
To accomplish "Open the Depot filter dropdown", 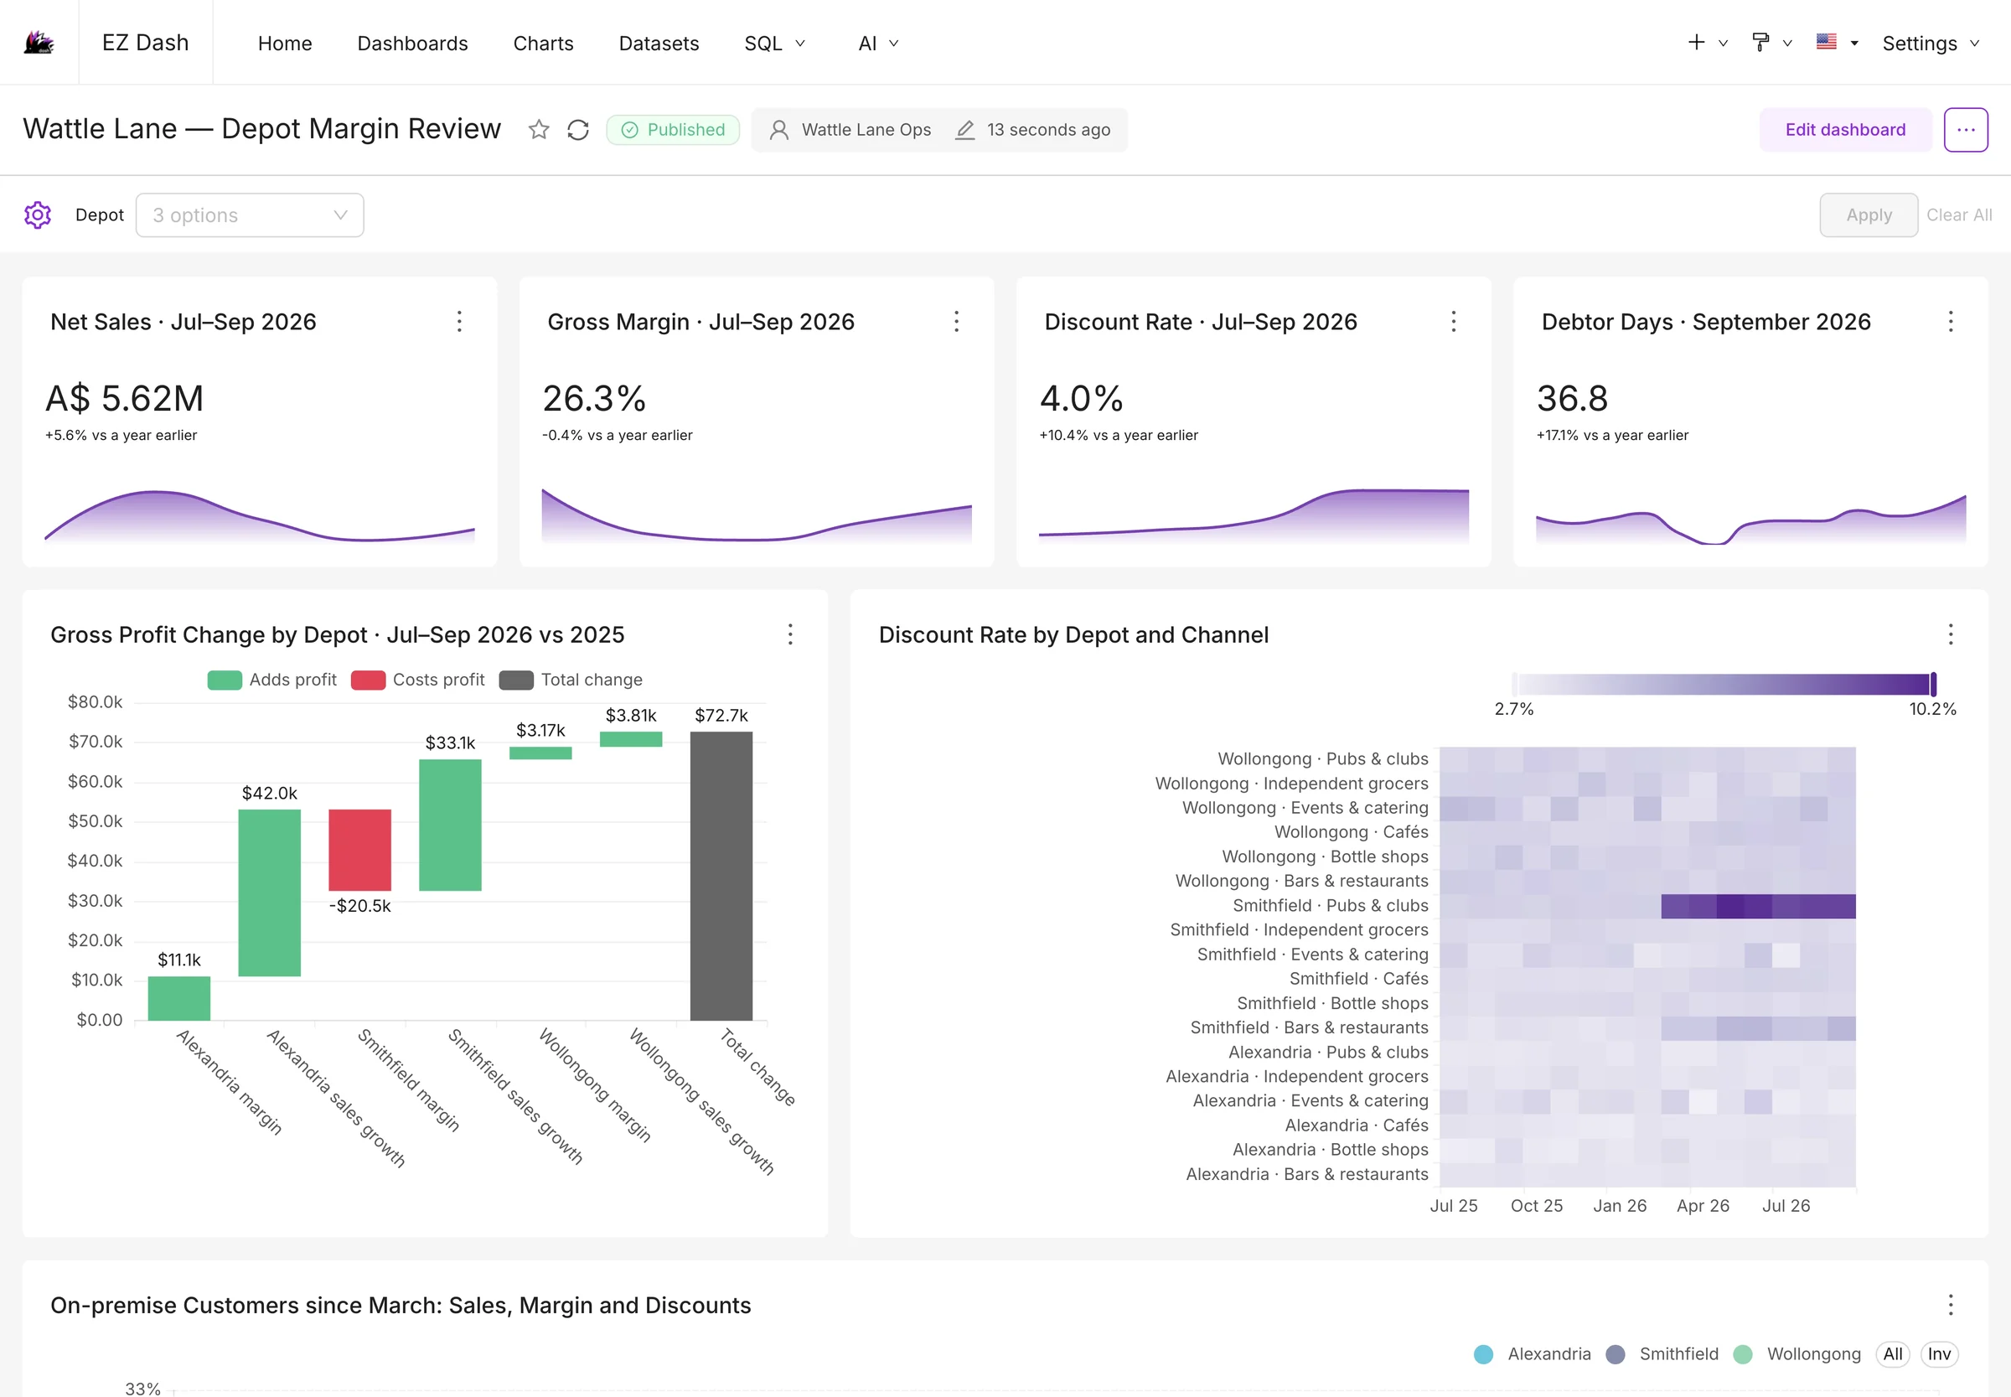I will click(x=251, y=215).
